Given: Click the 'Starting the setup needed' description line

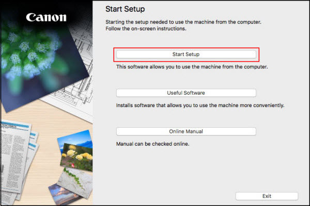Looking at the screenshot, I should [x=183, y=22].
